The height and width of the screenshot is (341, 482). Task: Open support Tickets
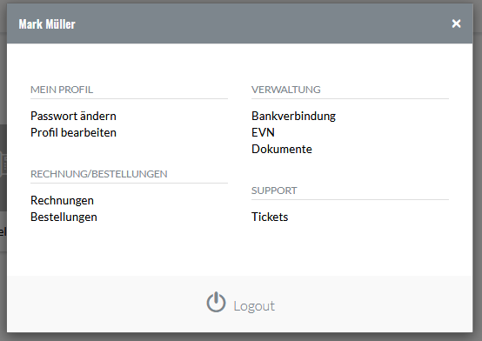(270, 217)
